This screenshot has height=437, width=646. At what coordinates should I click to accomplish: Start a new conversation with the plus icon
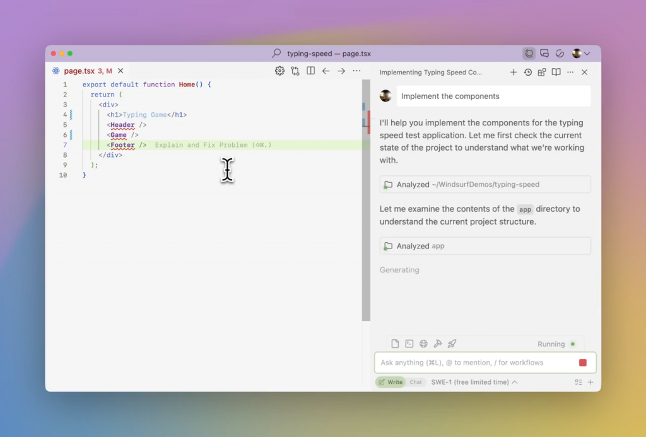513,72
